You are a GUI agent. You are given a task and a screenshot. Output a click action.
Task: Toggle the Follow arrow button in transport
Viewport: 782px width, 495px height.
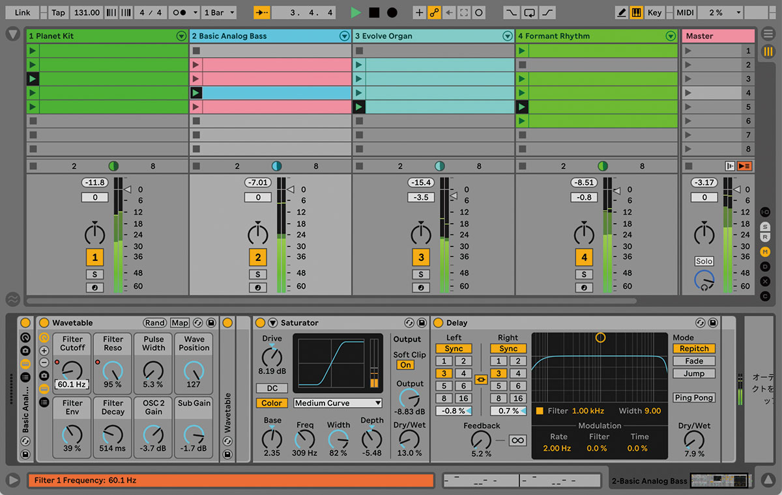coord(261,12)
